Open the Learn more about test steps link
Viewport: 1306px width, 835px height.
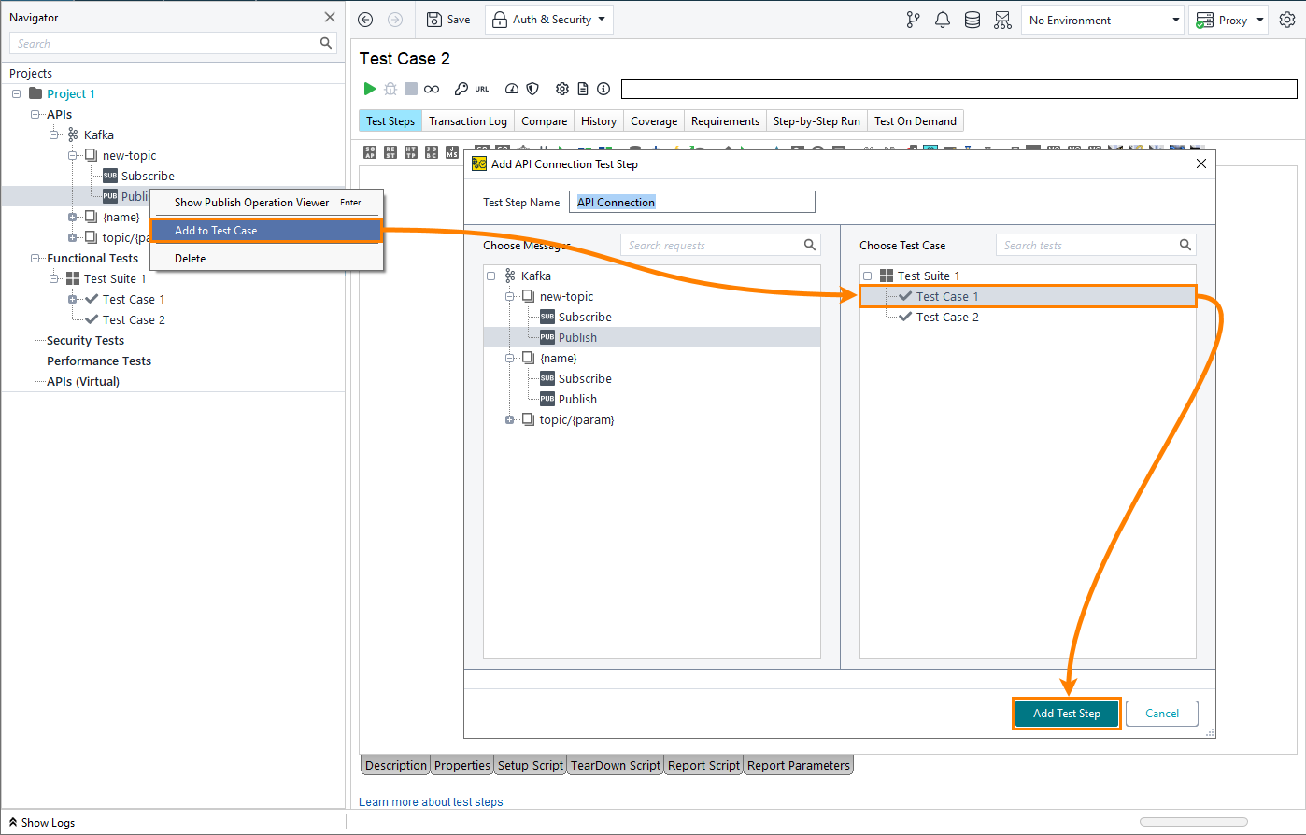tap(431, 801)
